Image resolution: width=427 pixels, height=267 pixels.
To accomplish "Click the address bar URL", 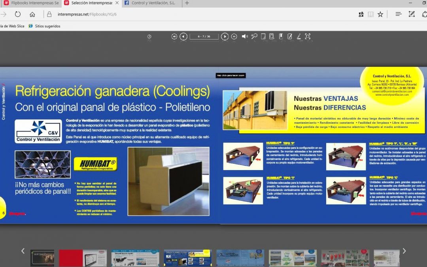I will pyautogui.click(x=87, y=15).
